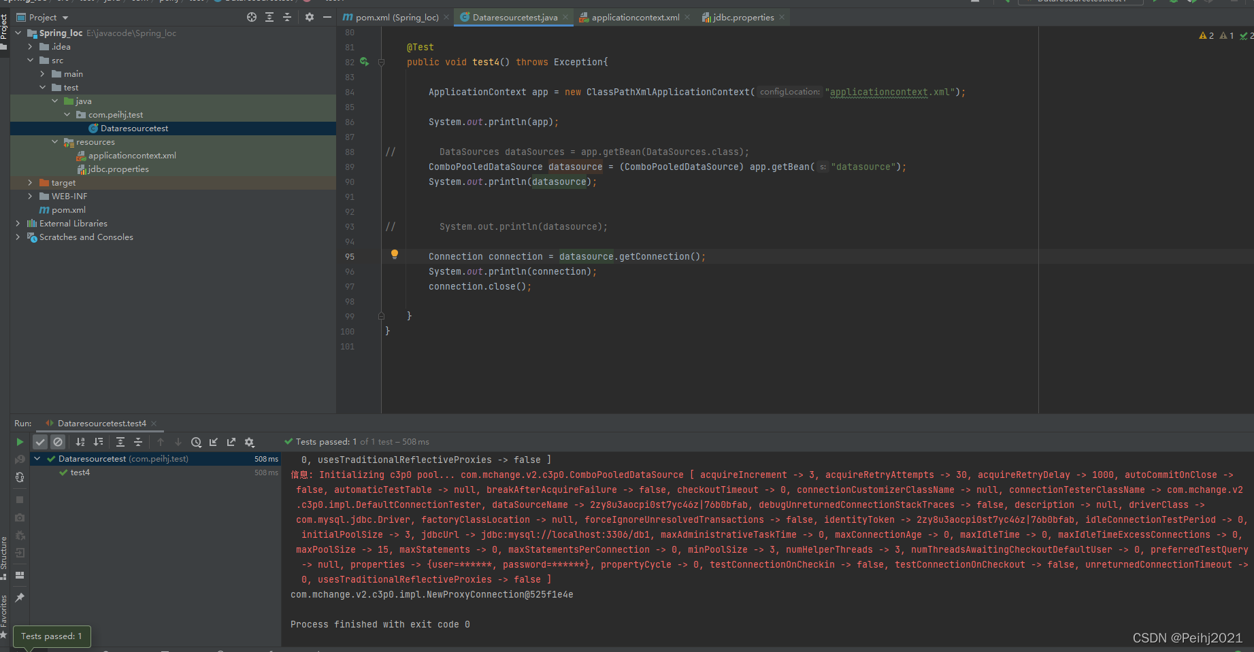Expand all test results
The width and height of the screenshot is (1254, 652).
[120, 442]
